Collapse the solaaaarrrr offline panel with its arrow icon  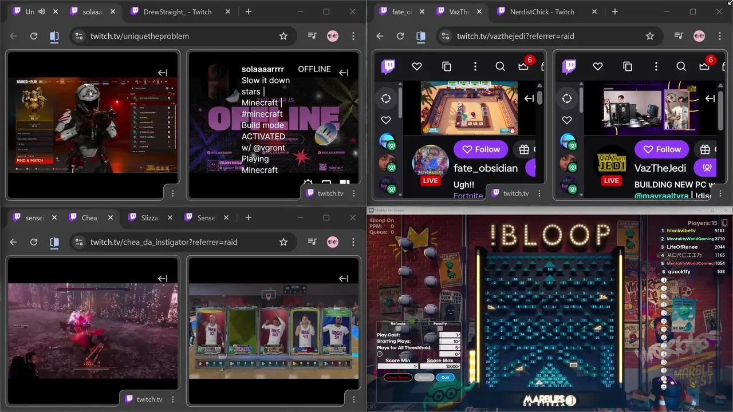click(344, 73)
